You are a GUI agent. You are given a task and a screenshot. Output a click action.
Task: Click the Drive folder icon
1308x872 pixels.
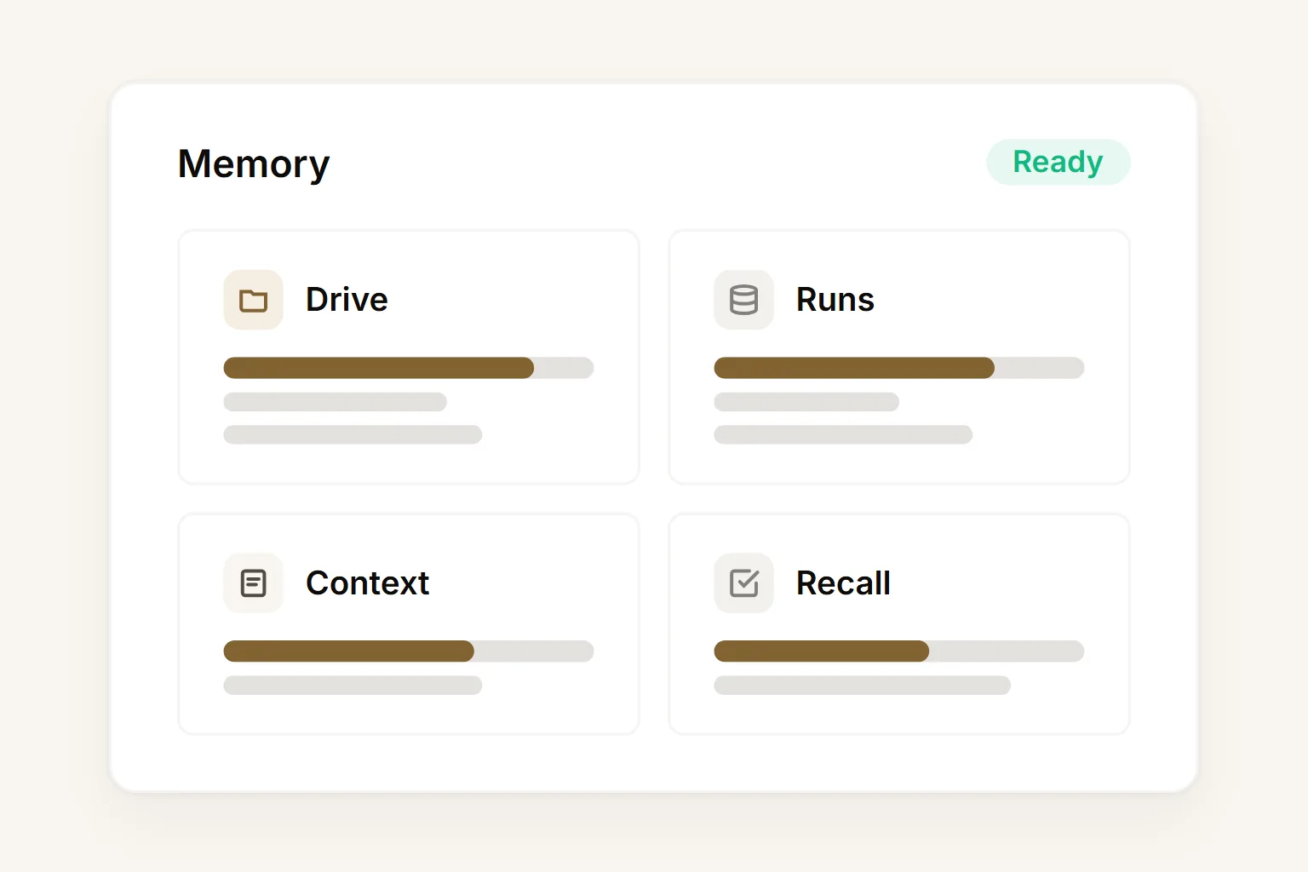[x=253, y=300]
